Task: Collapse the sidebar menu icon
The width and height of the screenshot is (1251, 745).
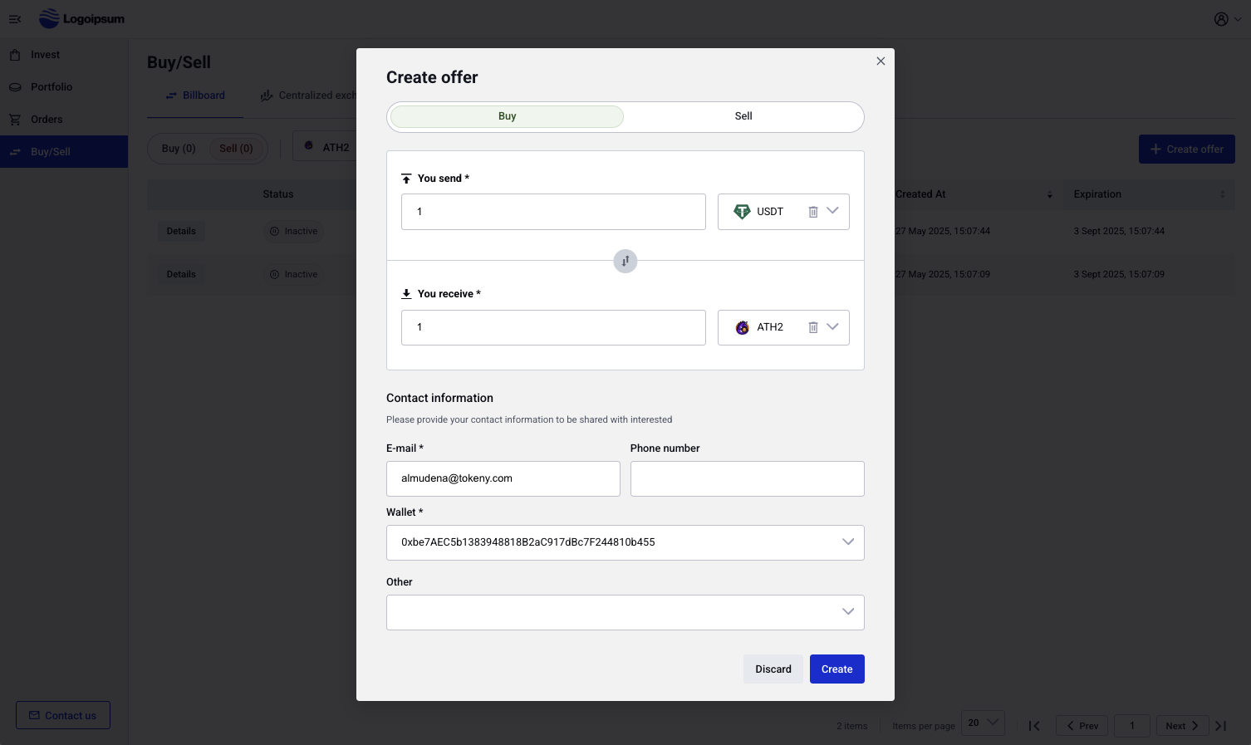Action: (15, 19)
